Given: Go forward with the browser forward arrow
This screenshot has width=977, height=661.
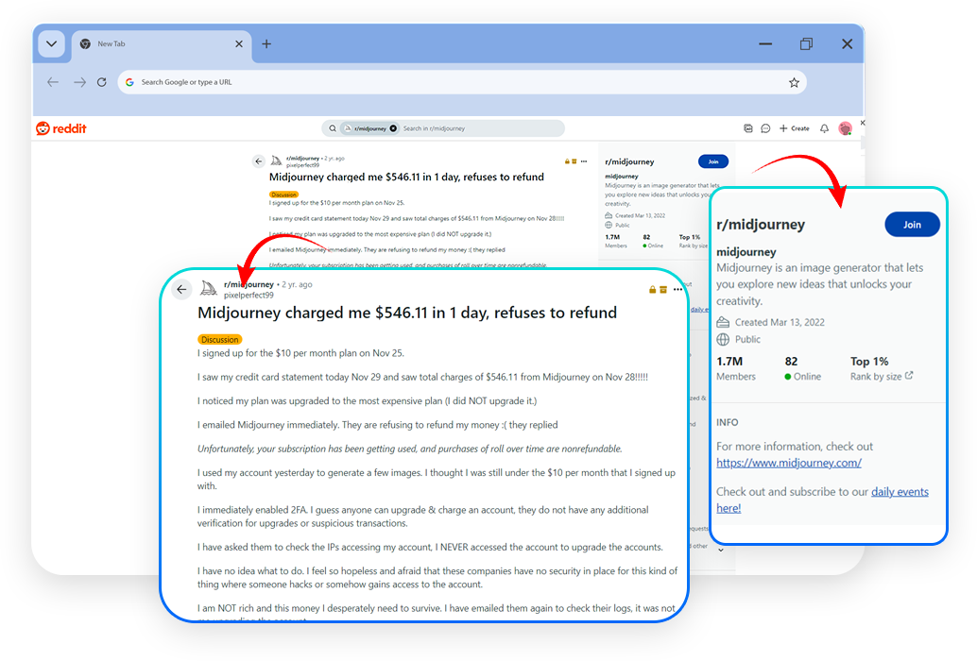Looking at the screenshot, I should (79, 82).
